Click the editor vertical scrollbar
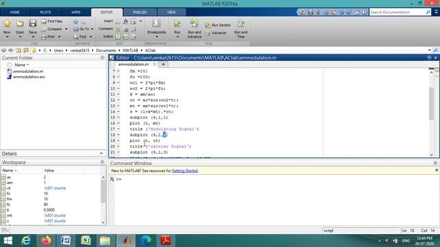This screenshot has width=440, height=247. [431, 104]
